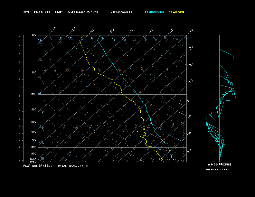Click the PLOT GENERATED: footer label
Screen dimensions: 255x197
coord(38,166)
